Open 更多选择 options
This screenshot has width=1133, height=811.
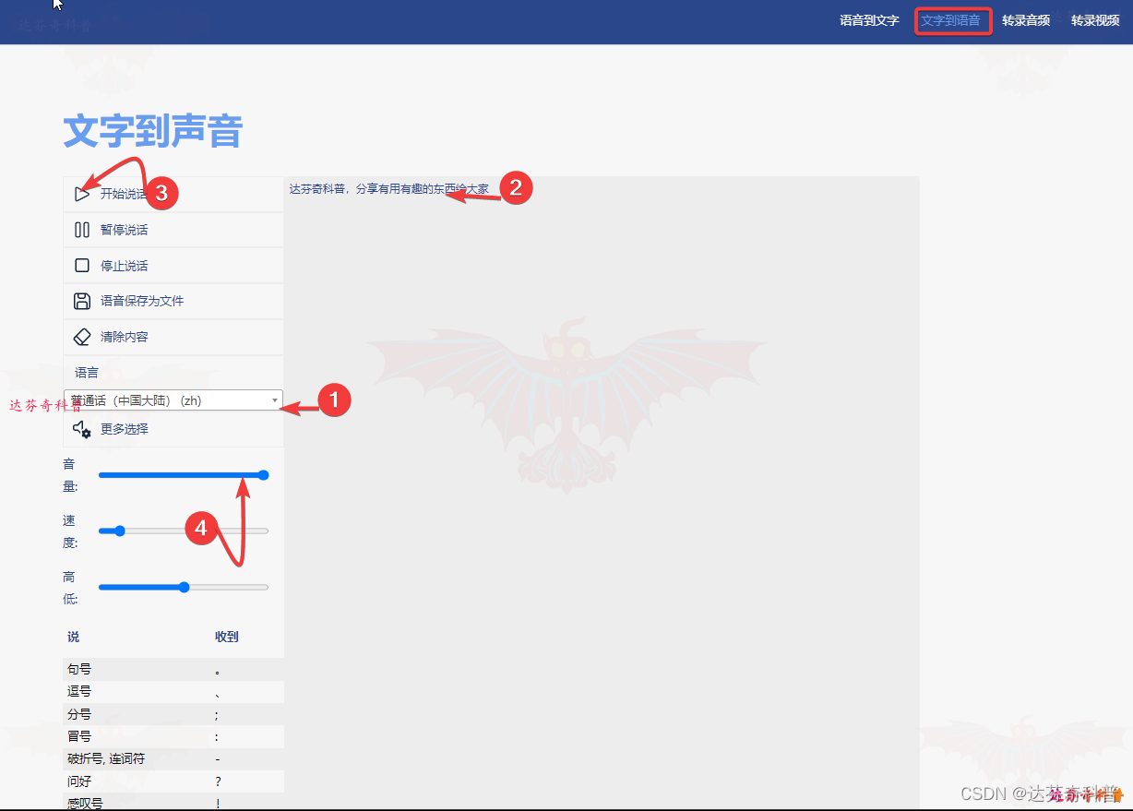(125, 429)
